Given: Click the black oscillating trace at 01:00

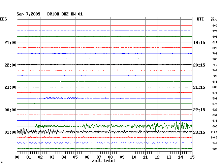Looking at the screenshot, I should coord(104,132).
